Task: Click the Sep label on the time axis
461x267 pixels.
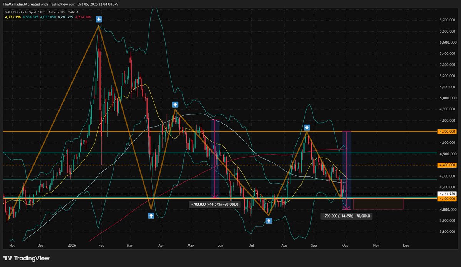Action: [313, 245]
